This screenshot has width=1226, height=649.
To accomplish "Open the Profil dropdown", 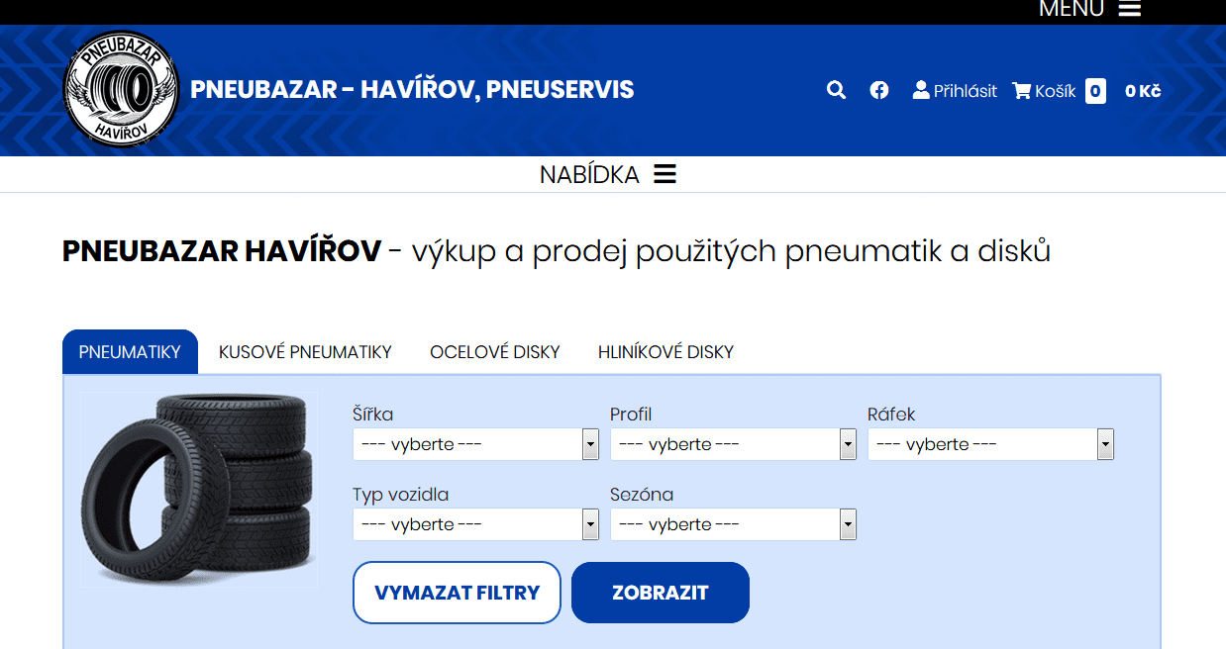I will [733, 444].
